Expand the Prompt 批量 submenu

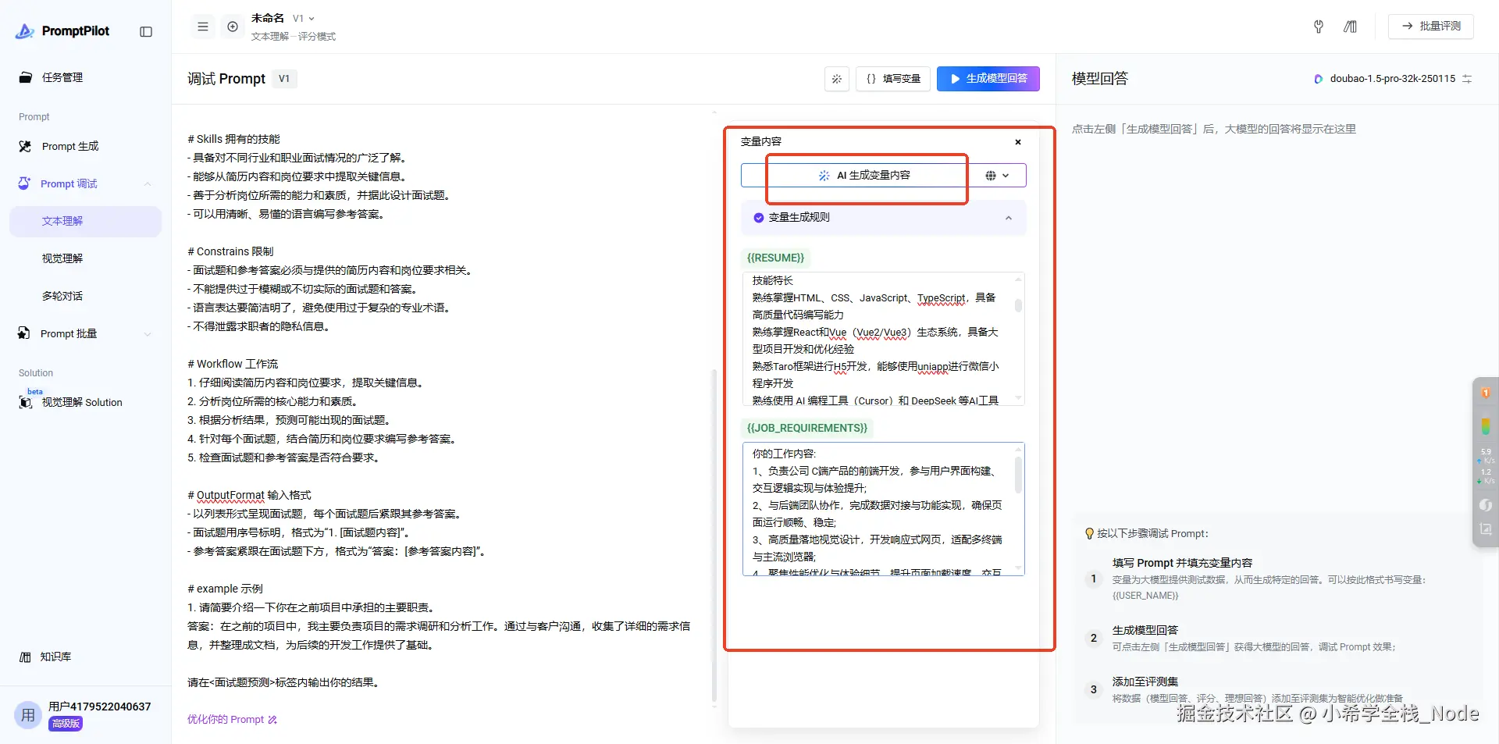coord(148,333)
